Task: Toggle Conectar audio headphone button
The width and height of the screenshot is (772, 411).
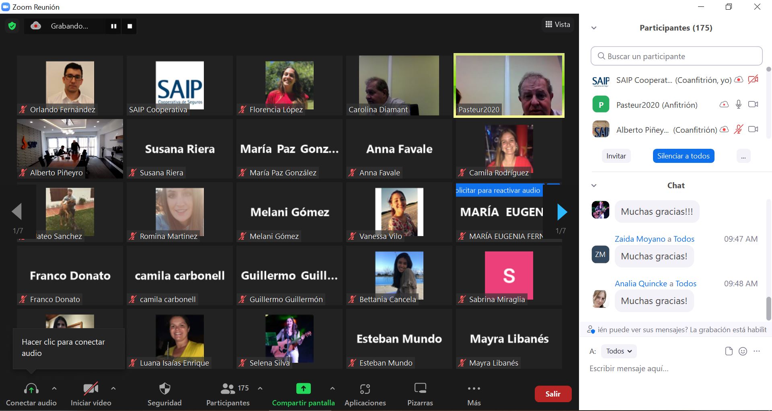Action: (x=31, y=389)
